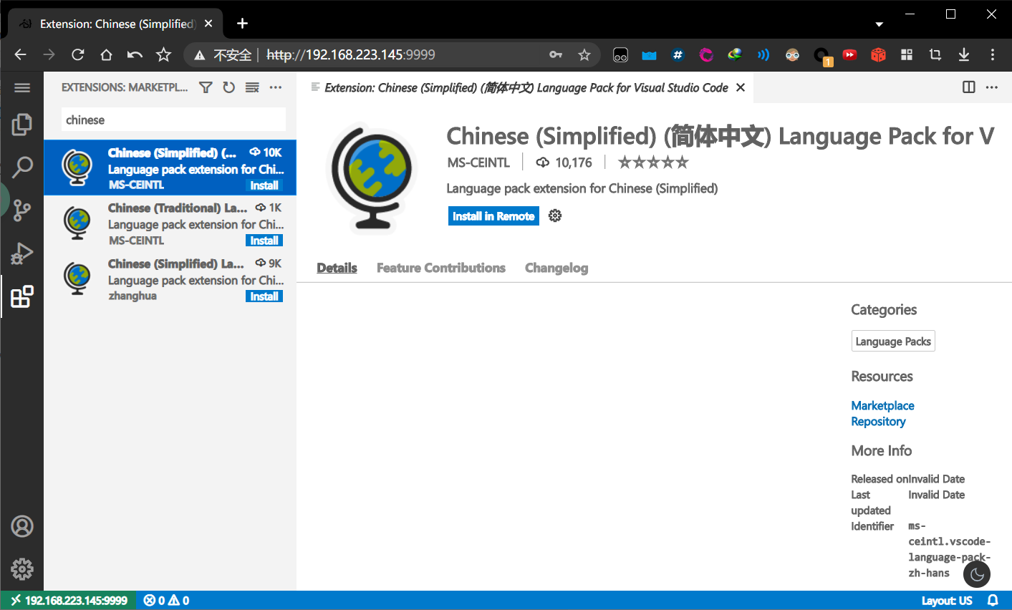Filter extensions with the funnel icon

[206, 87]
